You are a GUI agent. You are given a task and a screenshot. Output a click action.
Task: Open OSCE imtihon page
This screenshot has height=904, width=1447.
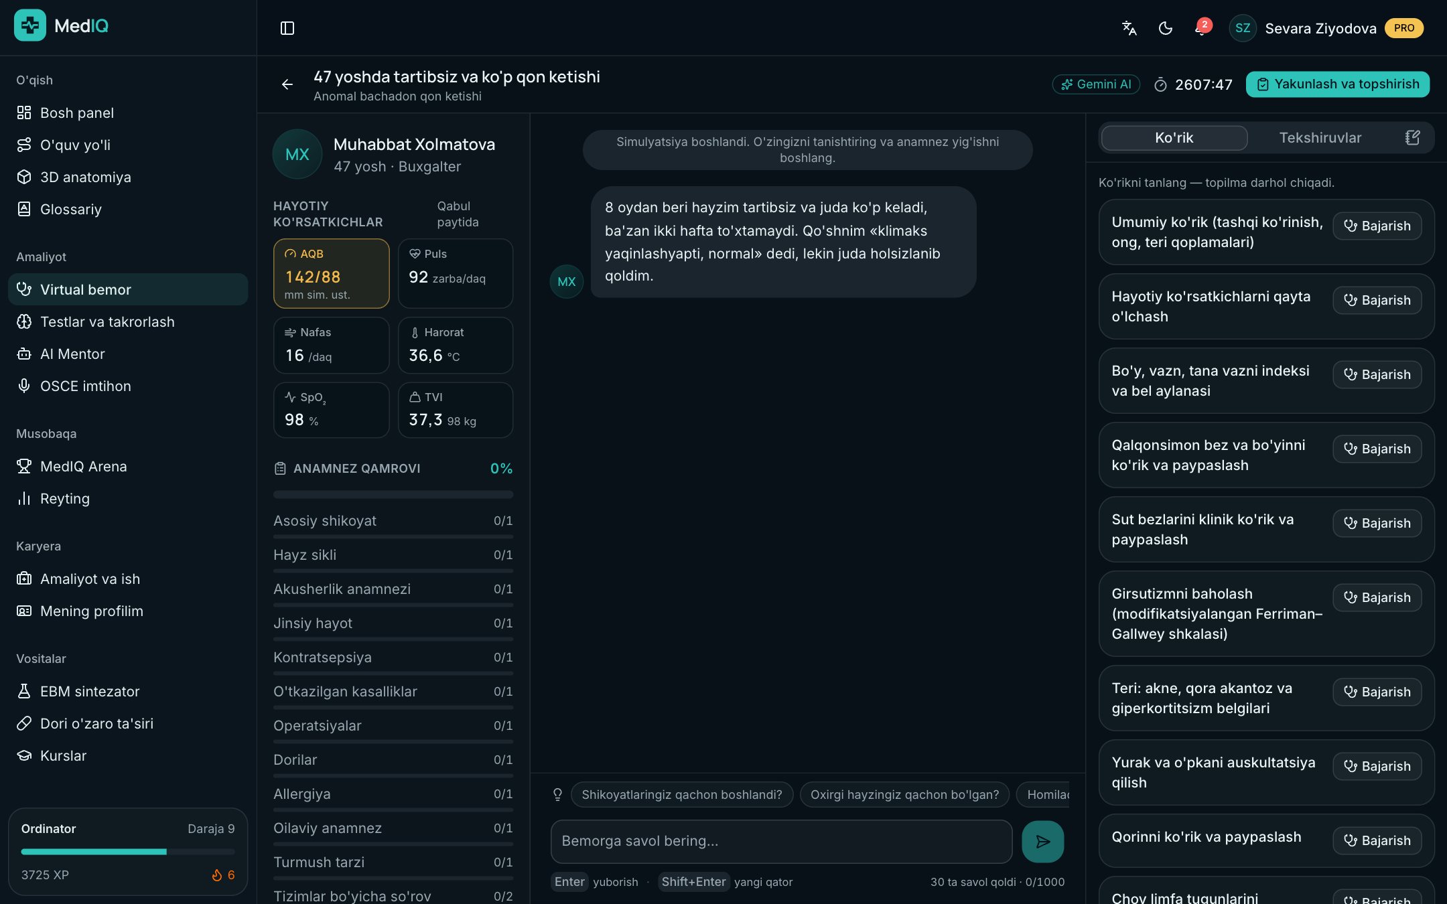click(x=128, y=386)
